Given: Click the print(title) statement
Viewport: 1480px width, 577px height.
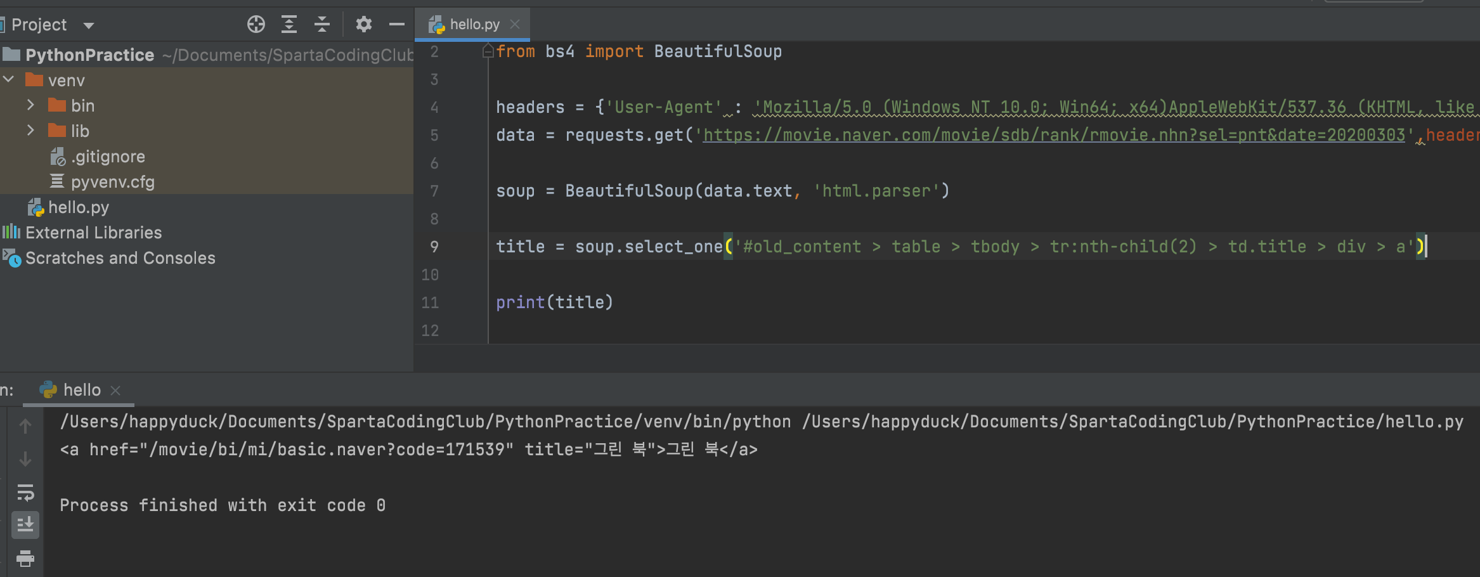Looking at the screenshot, I should (555, 302).
